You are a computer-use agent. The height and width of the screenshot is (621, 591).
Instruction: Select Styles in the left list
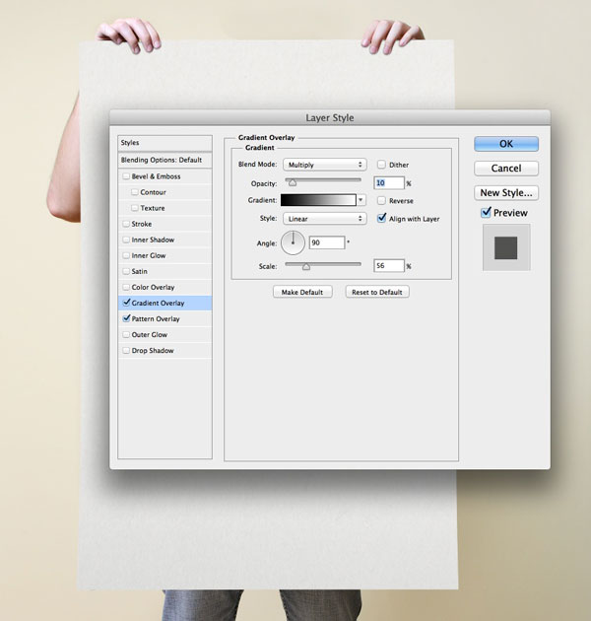[164, 143]
